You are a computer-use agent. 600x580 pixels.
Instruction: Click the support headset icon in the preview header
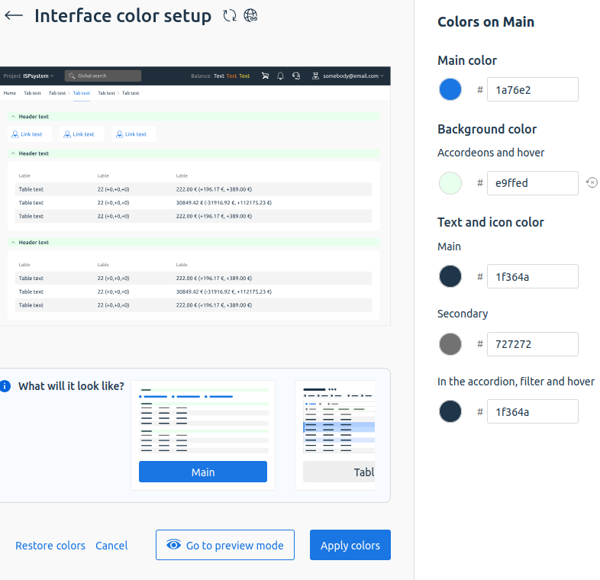(x=296, y=76)
